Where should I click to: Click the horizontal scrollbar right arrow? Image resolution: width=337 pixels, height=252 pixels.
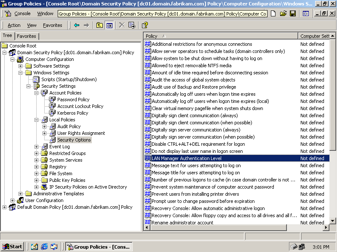326,228
